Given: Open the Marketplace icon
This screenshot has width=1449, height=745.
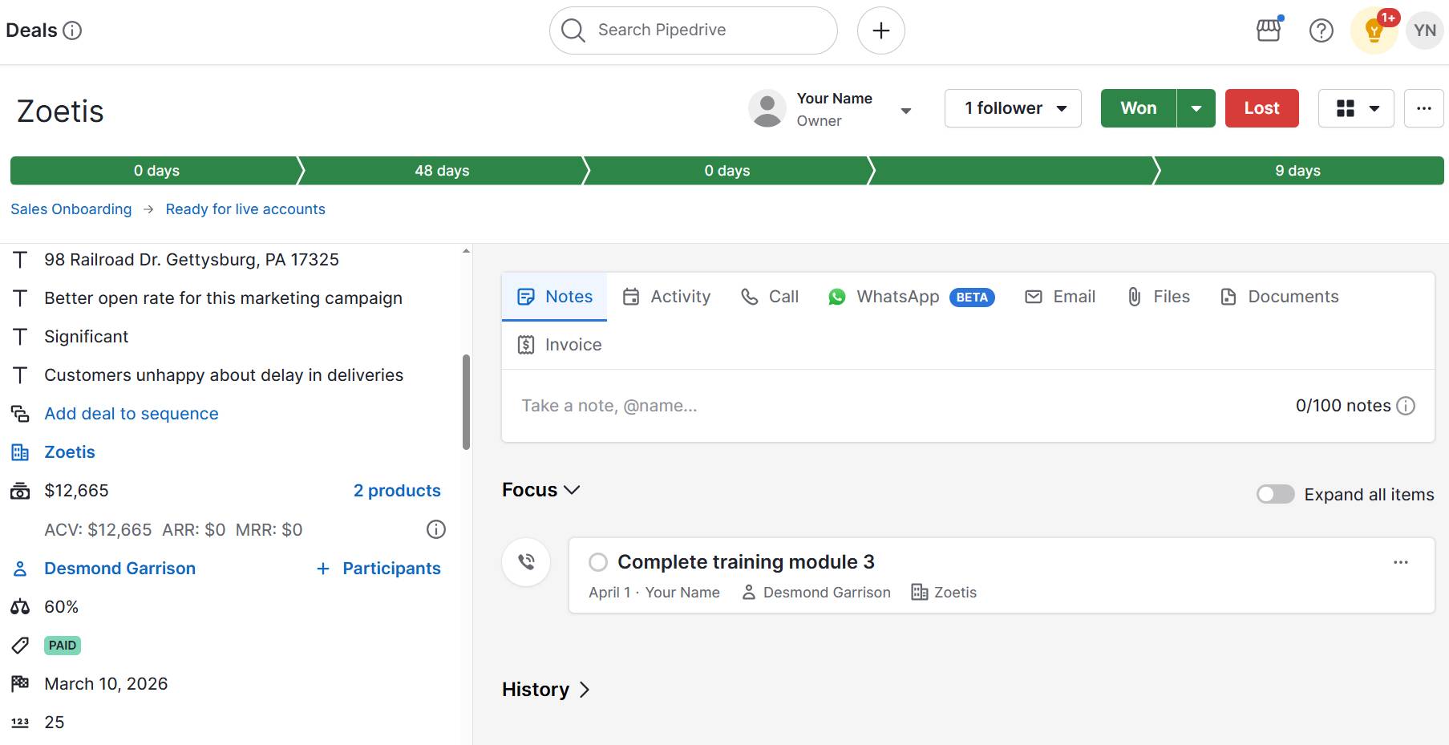Looking at the screenshot, I should [x=1269, y=30].
